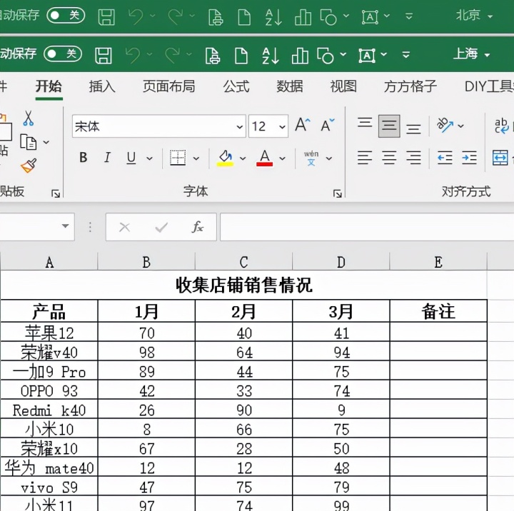The width and height of the screenshot is (514, 511).
Task: Click Save icon in Shanghai window
Action: click(x=104, y=56)
